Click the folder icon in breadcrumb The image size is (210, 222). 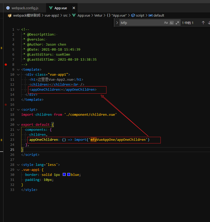(x=10, y=16)
